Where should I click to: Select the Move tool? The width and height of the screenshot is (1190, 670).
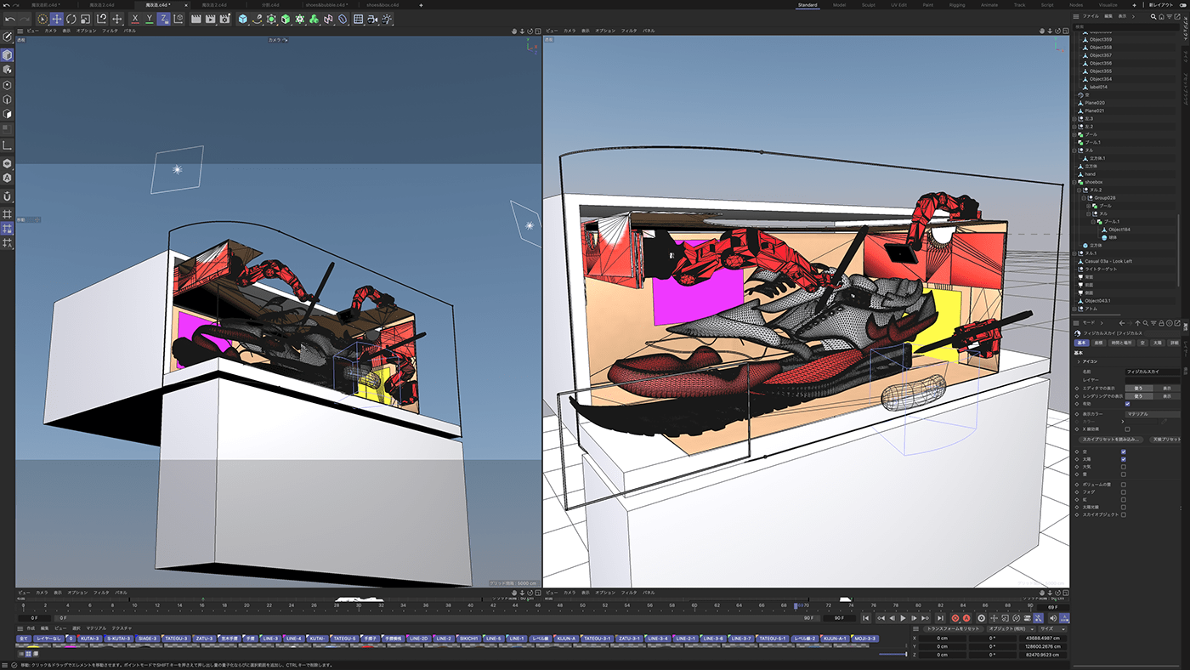coord(57,19)
